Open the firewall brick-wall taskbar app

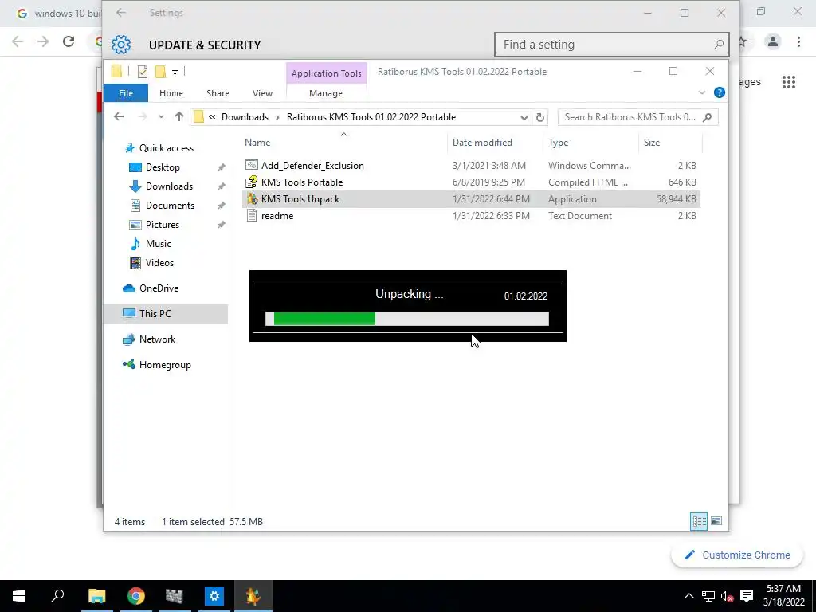point(175,596)
